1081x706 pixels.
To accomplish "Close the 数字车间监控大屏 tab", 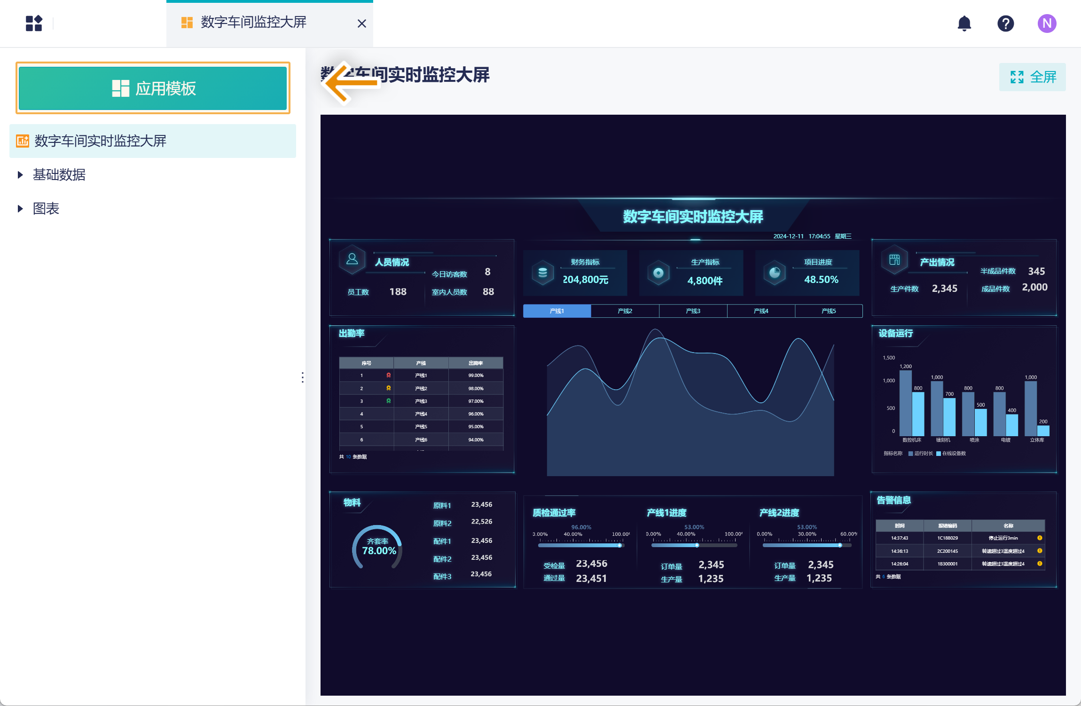I will [x=361, y=24].
